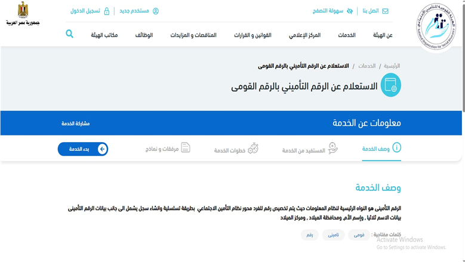This screenshot has height=262, width=465.
Task: Go to الخدمات breadcrumb link
Action: coord(367,66)
